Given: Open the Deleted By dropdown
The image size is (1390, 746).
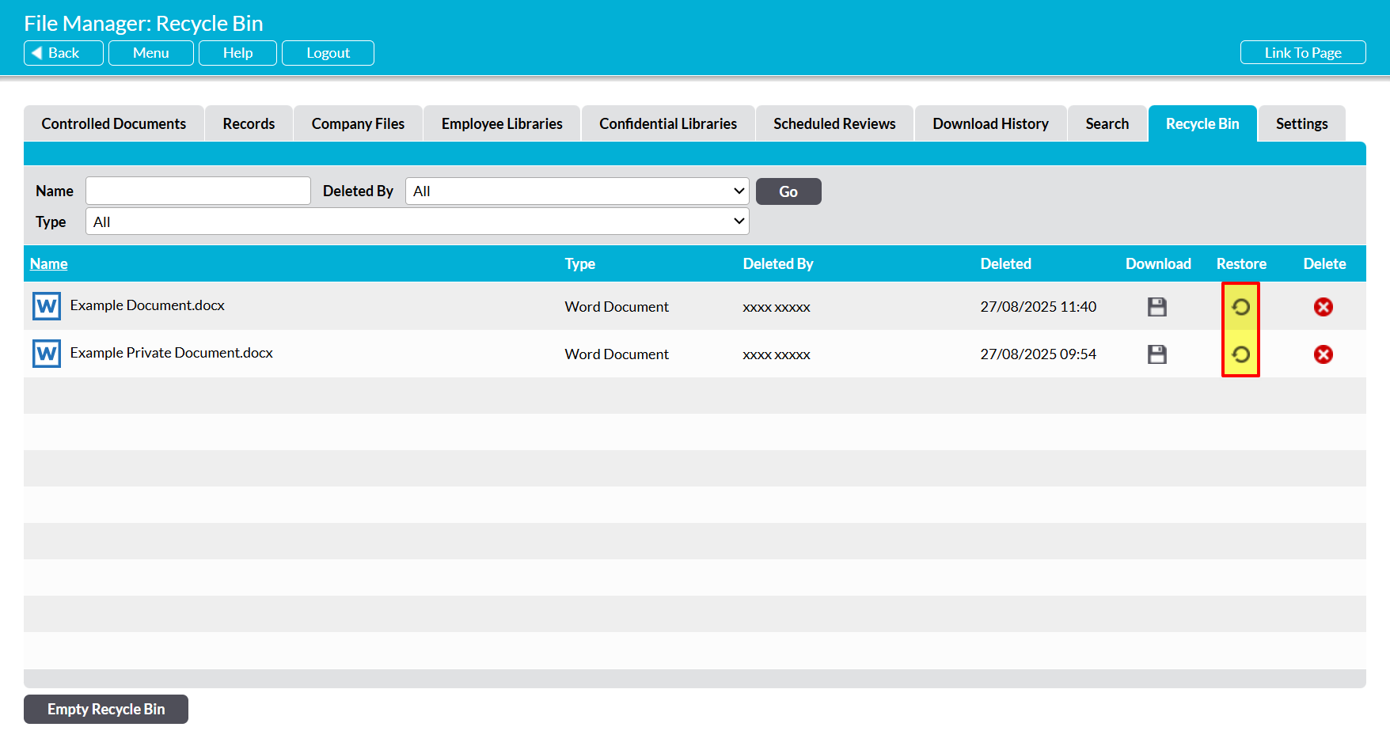Looking at the screenshot, I should (x=576, y=191).
